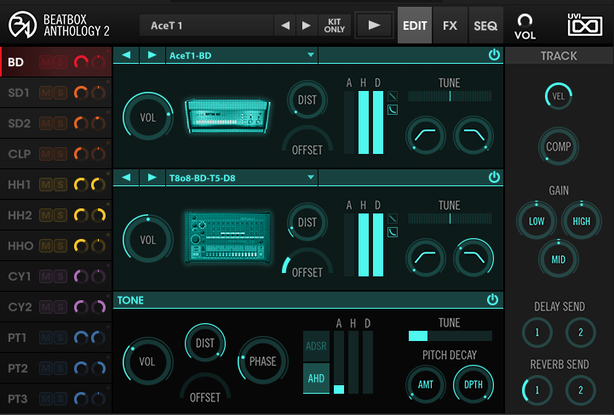The width and height of the screenshot is (614, 415).
Task: Toggle the KIT ONLY button
Action: pyautogui.click(x=335, y=26)
